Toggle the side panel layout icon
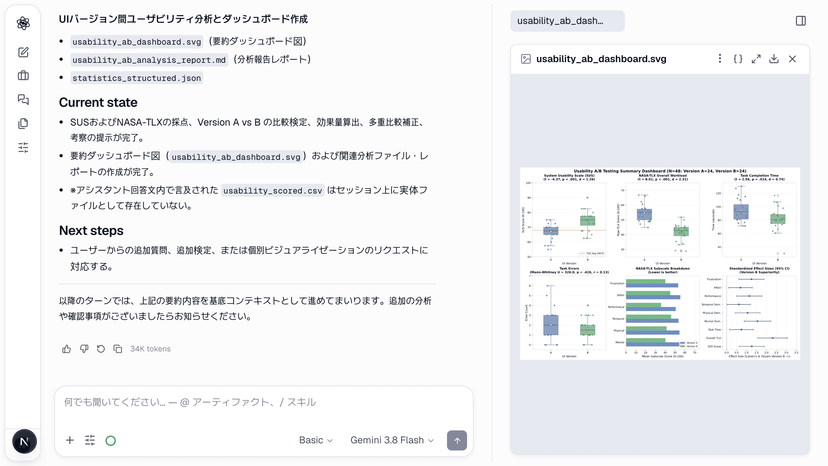828x466 pixels. 801,21
